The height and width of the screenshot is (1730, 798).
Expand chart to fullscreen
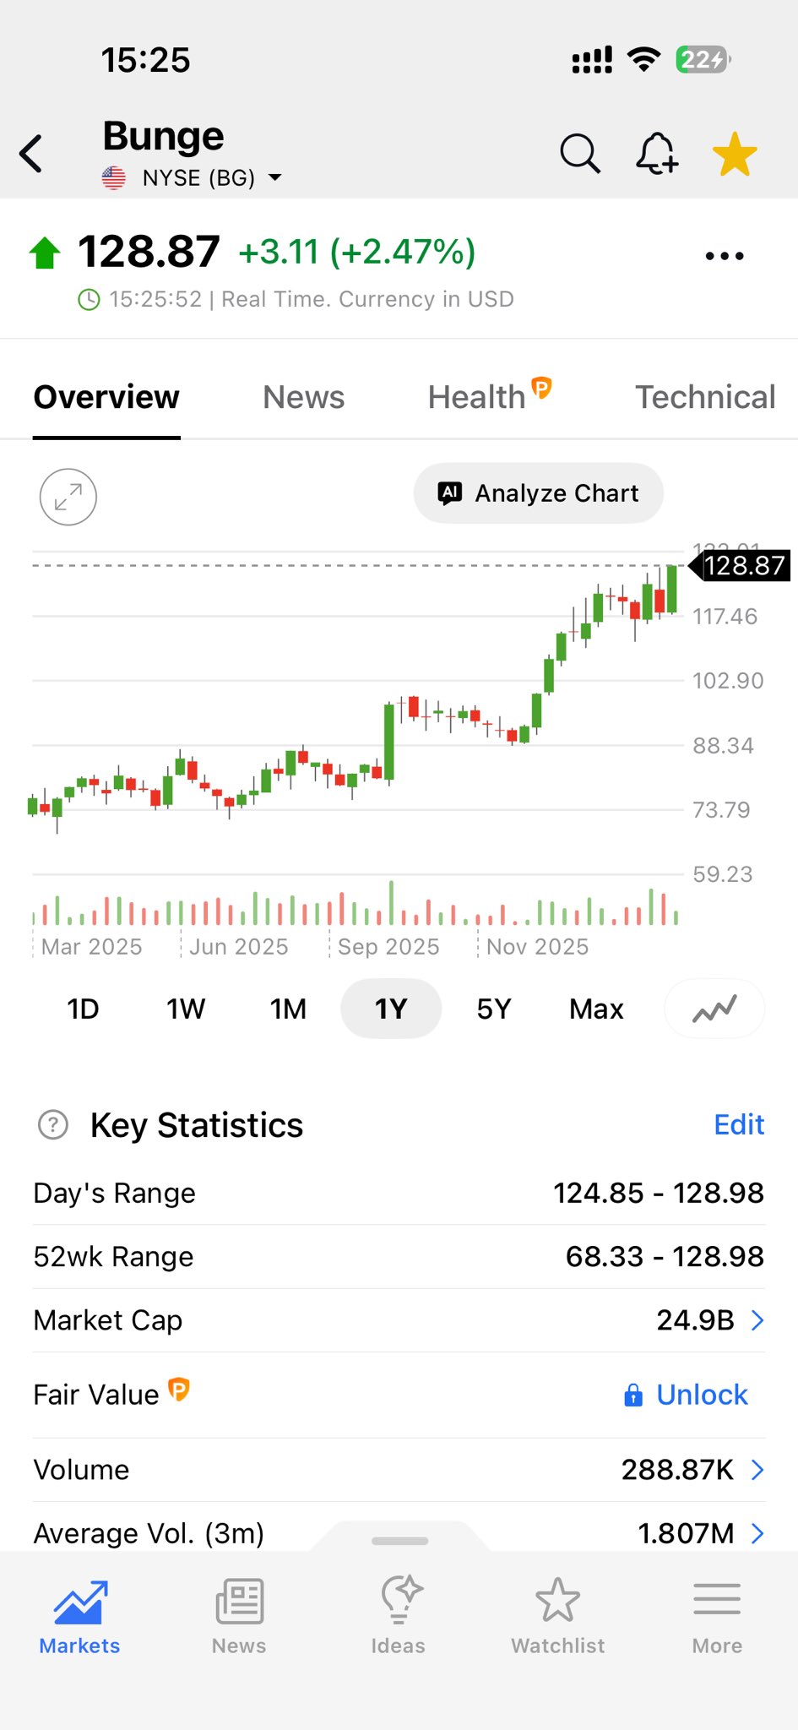68,497
